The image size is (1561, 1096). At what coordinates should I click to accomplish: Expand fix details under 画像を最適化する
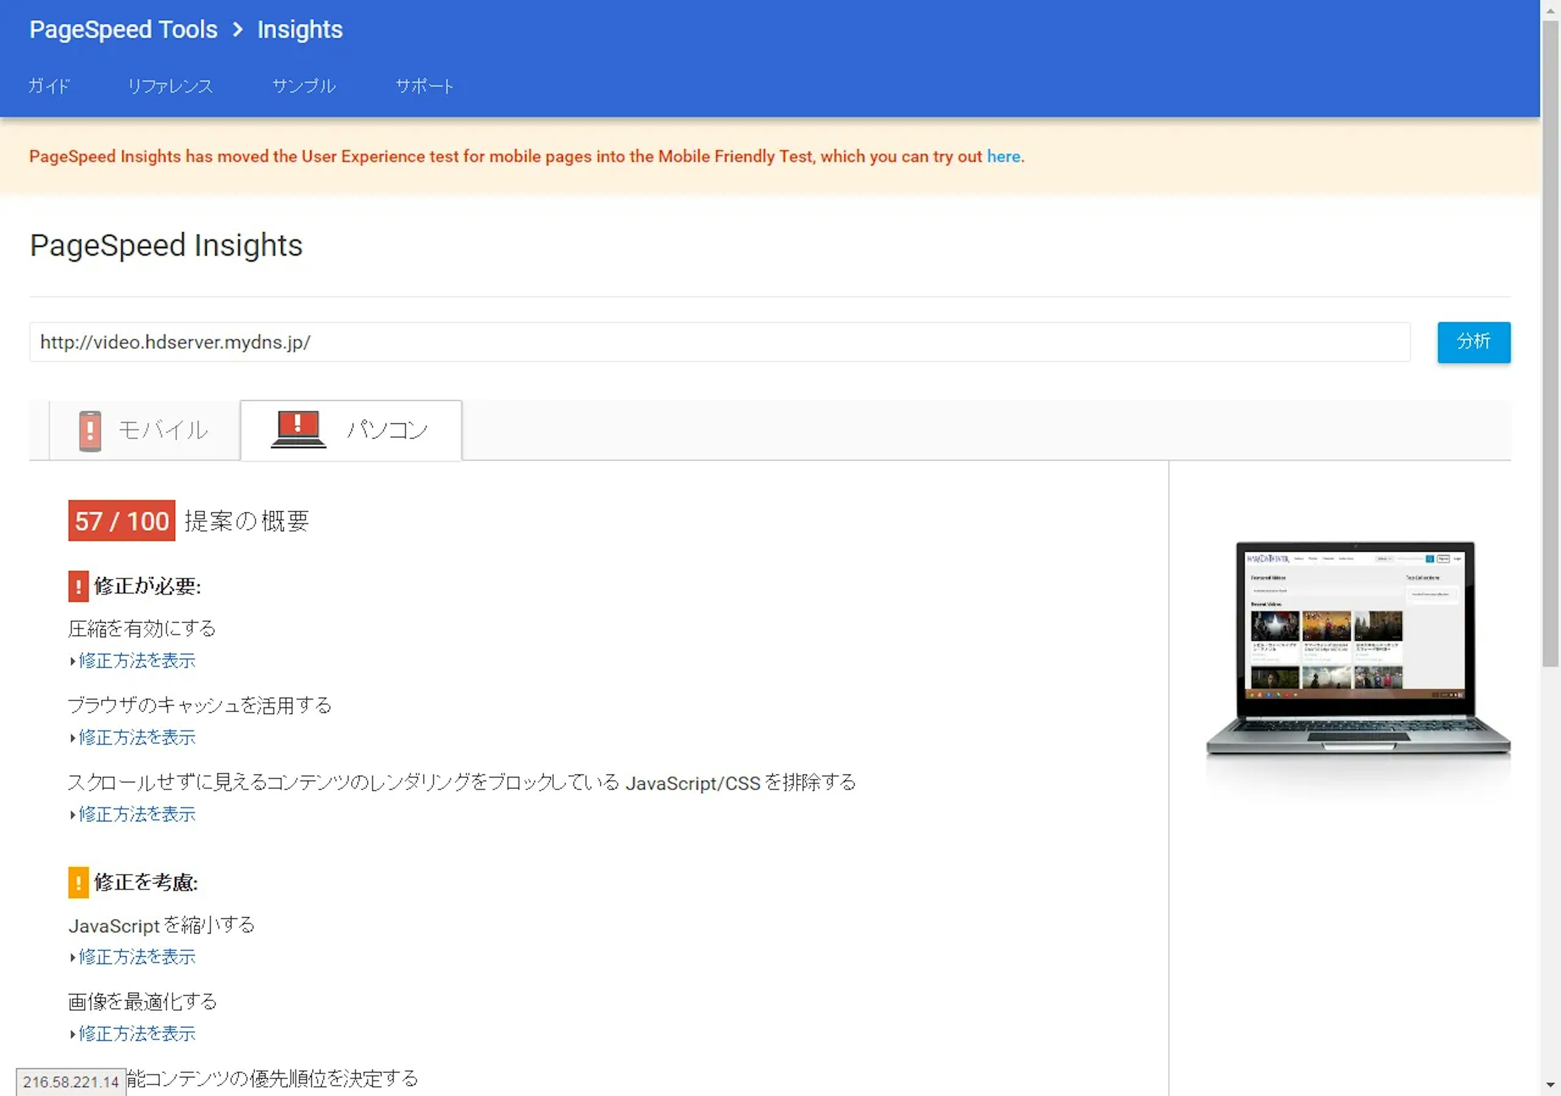(x=137, y=1033)
